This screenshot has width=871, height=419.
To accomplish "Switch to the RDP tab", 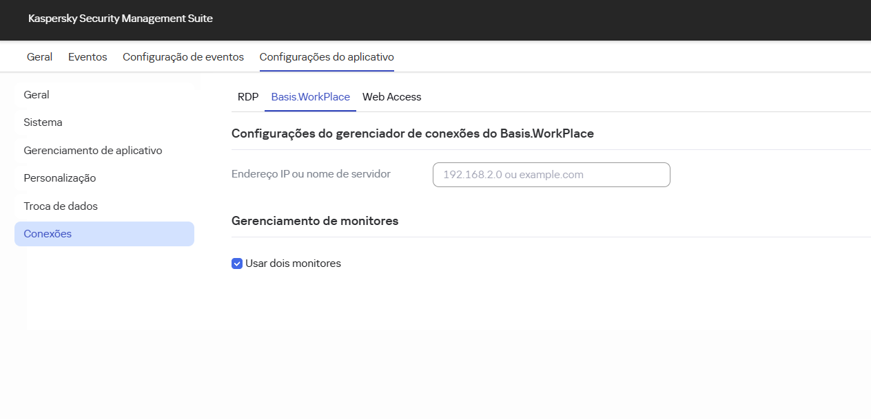I will (248, 97).
